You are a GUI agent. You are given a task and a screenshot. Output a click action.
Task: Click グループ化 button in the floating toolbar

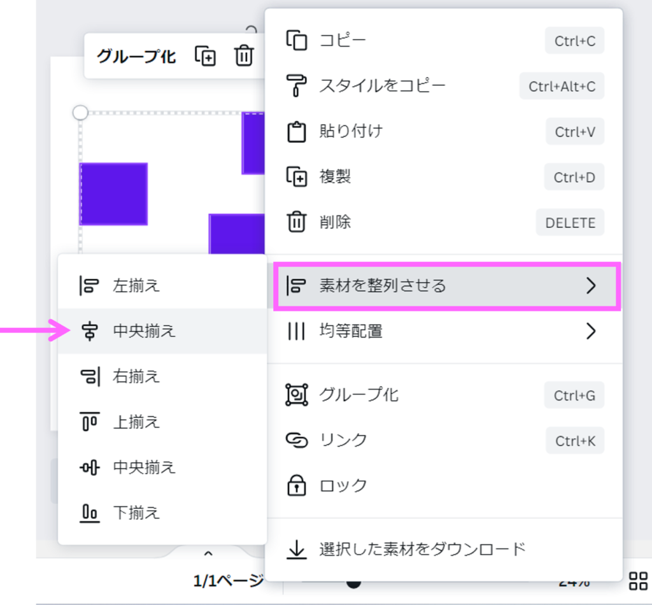136,56
